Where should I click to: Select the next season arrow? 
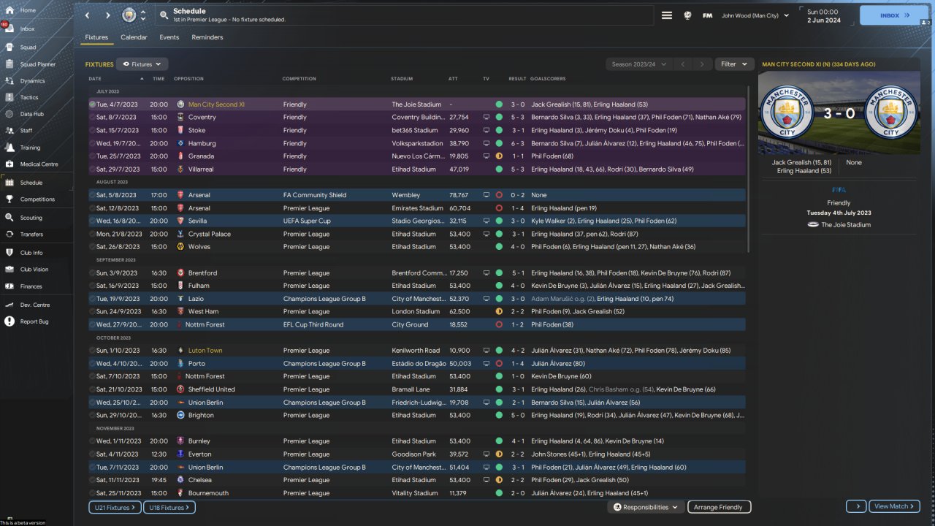tap(702, 64)
